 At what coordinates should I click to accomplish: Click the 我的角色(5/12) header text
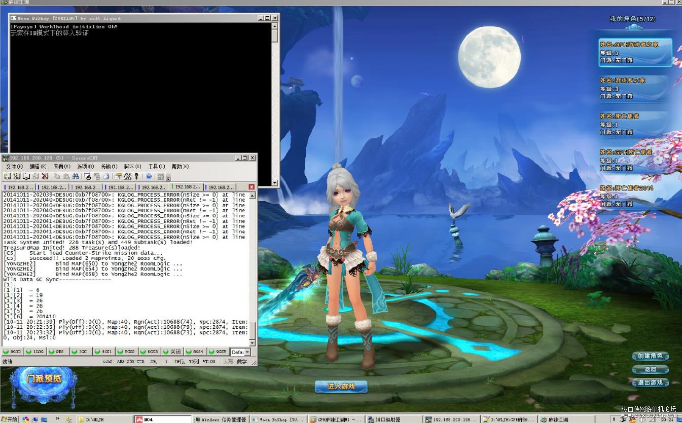pyautogui.click(x=632, y=19)
